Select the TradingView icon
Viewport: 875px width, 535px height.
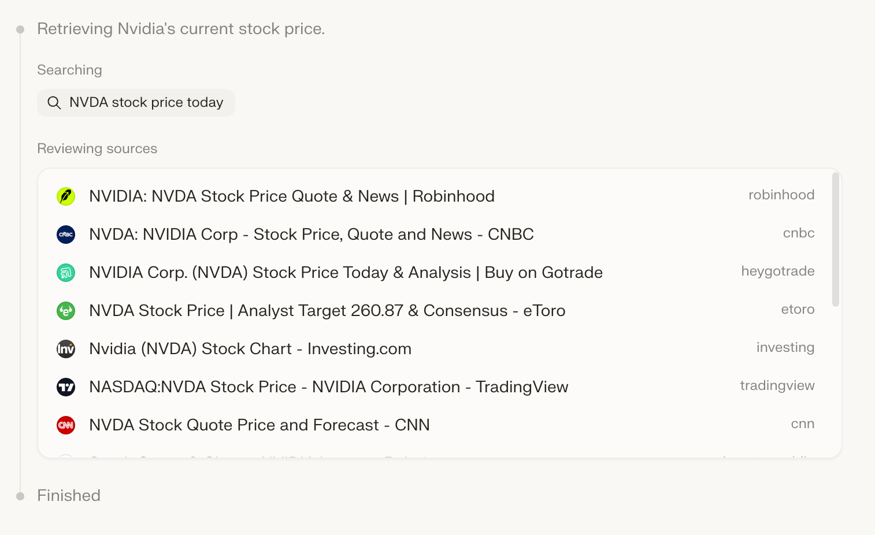[x=66, y=387]
